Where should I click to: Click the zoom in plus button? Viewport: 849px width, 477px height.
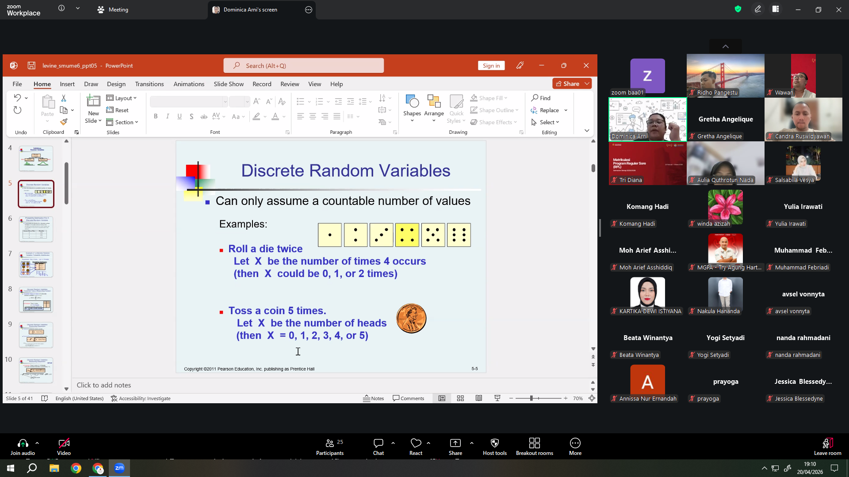[566, 398]
